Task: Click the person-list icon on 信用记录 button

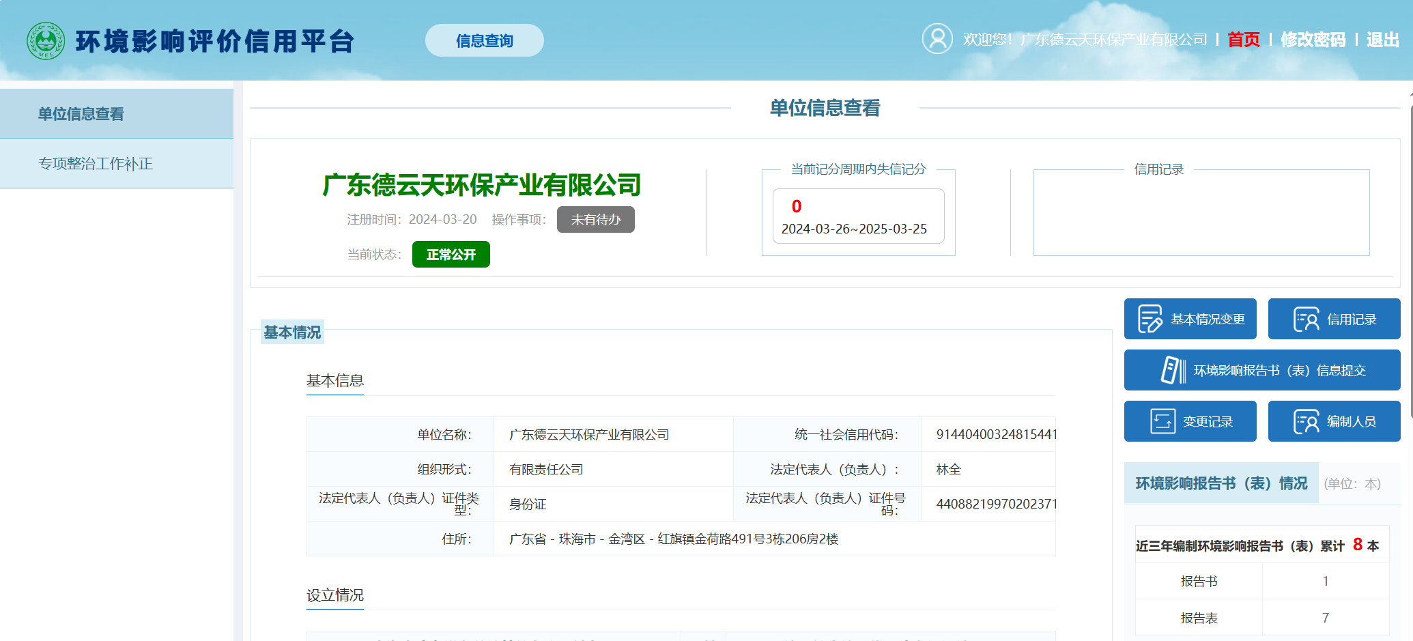Action: coord(1307,319)
